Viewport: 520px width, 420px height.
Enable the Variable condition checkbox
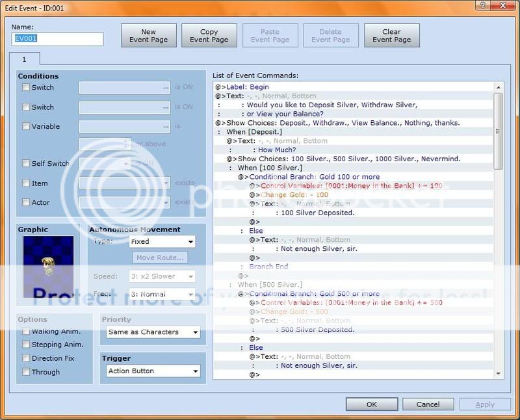26,127
